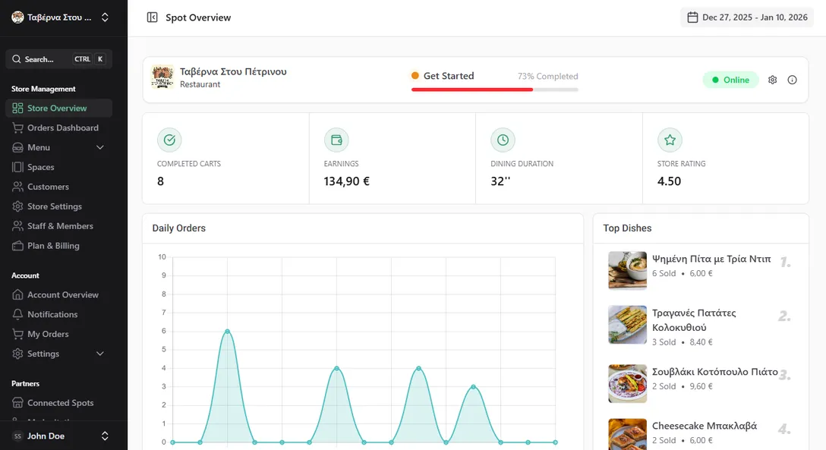Image resolution: width=826 pixels, height=450 pixels.
Task: Click the settings gear next to the Online badge
Action: [x=772, y=79]
